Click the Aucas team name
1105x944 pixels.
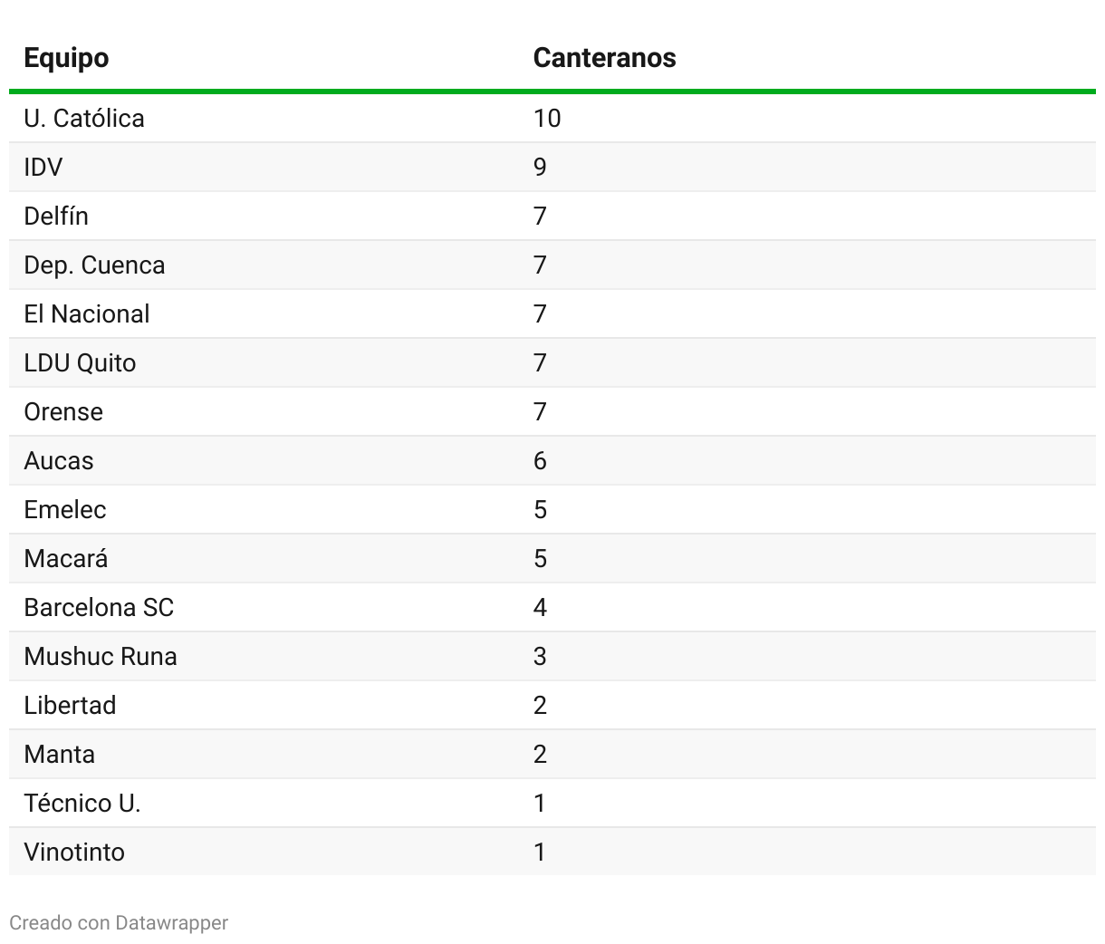click(59, 461)
